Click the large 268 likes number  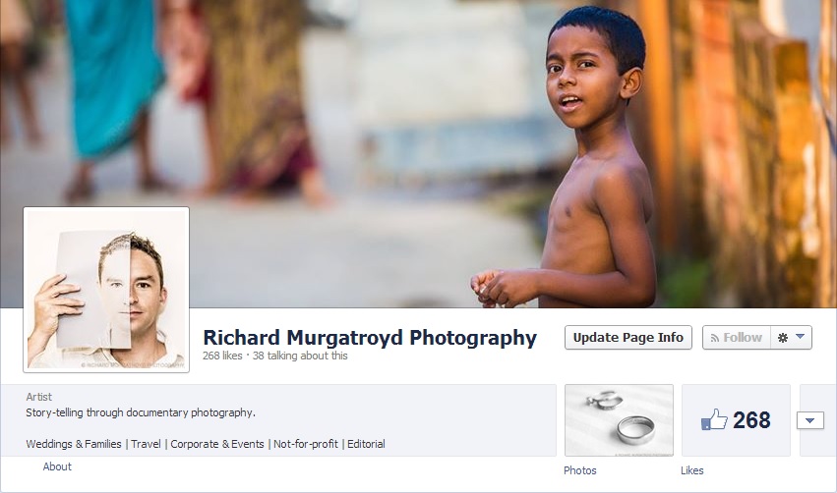pos(752,420)
